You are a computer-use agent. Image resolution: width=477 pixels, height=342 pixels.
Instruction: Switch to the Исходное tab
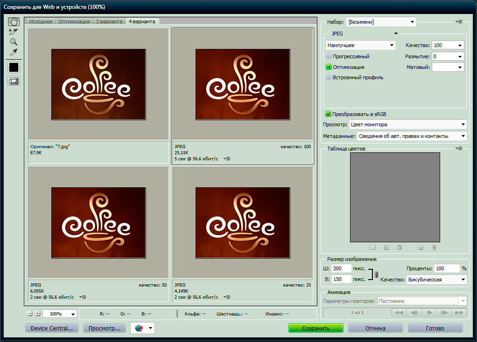pos(41,21)
